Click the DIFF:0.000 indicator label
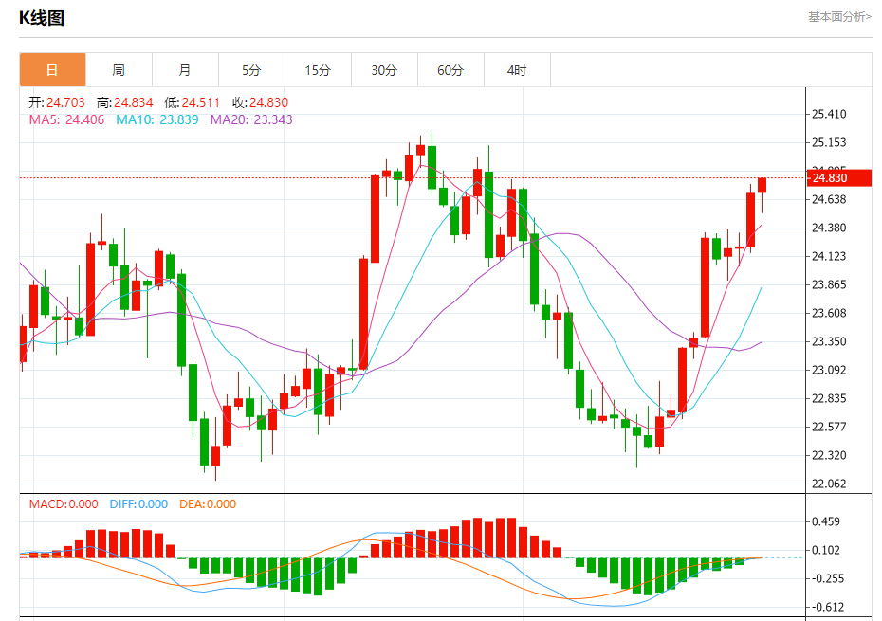This screenshot has width=882, height=621. point(138,504)
